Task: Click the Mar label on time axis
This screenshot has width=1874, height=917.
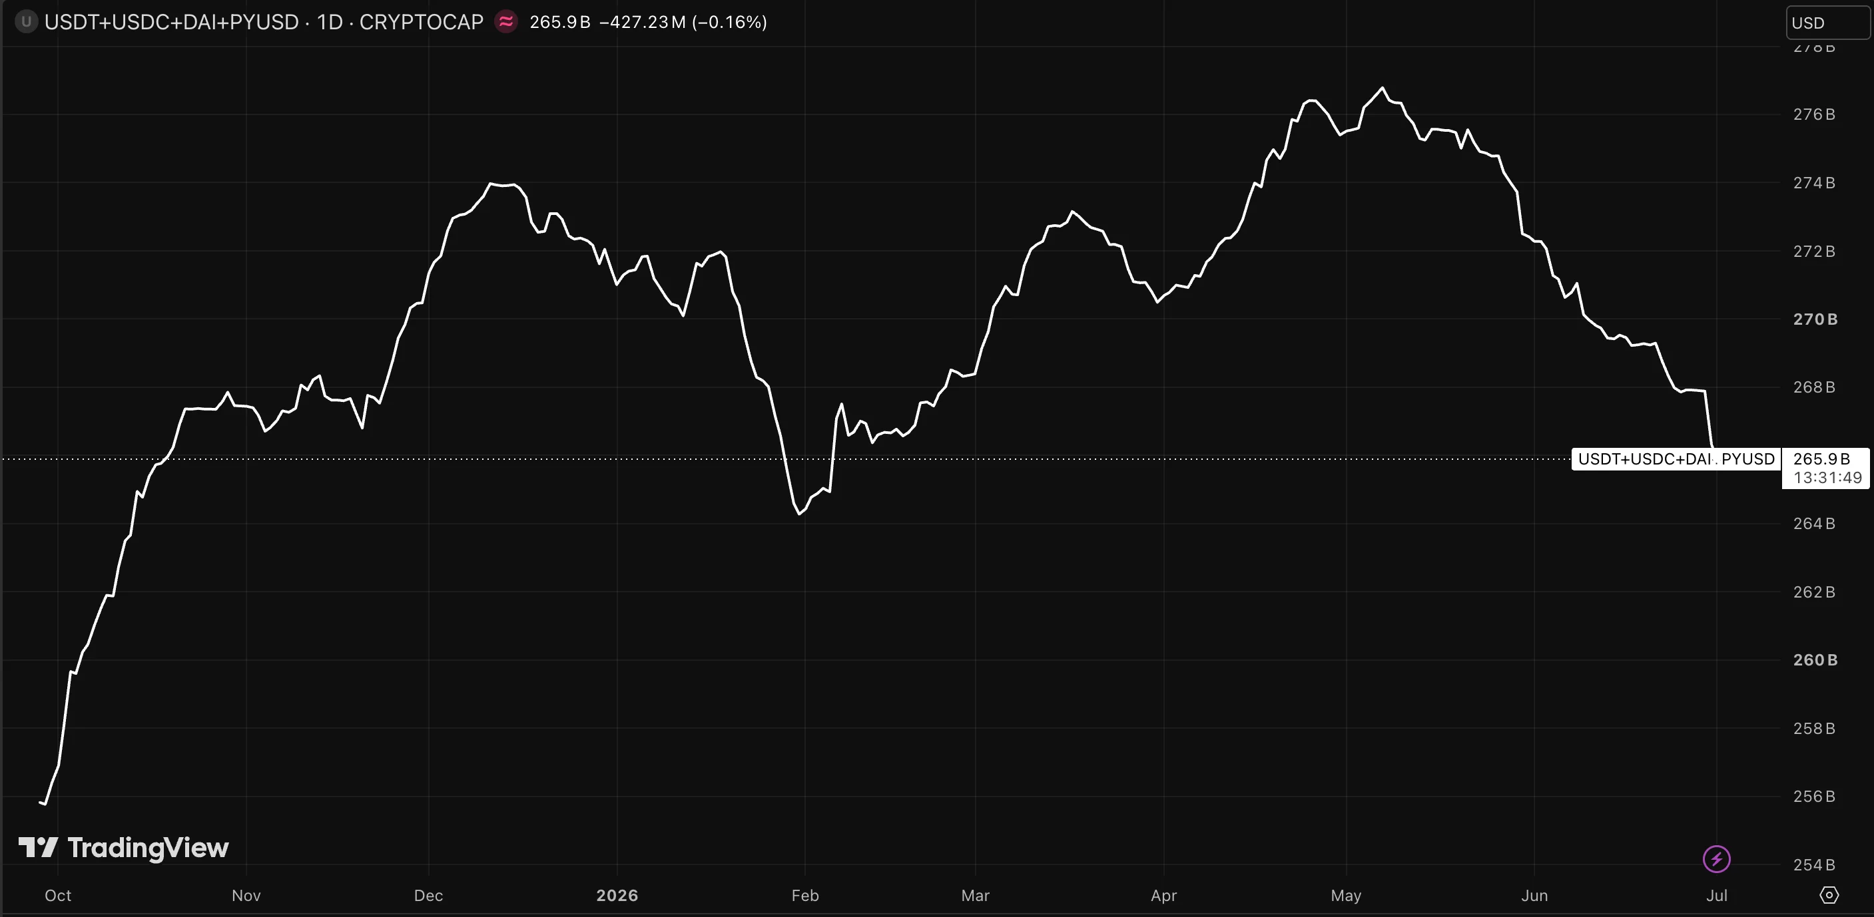Action: [976, 895]
